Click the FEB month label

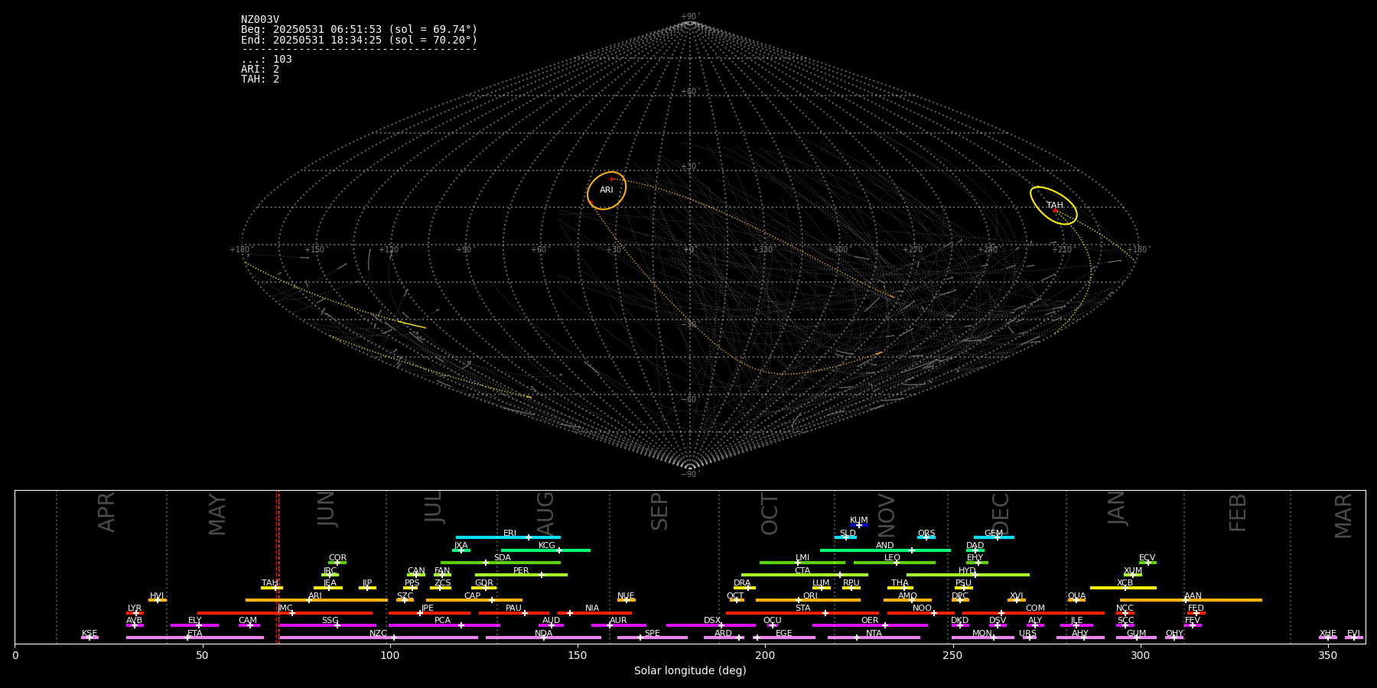[1238, 512]
